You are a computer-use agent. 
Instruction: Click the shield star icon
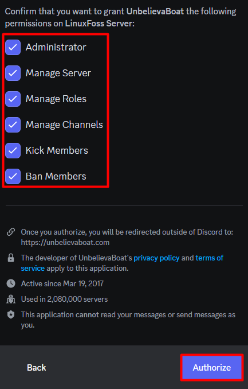click(11, 314)
